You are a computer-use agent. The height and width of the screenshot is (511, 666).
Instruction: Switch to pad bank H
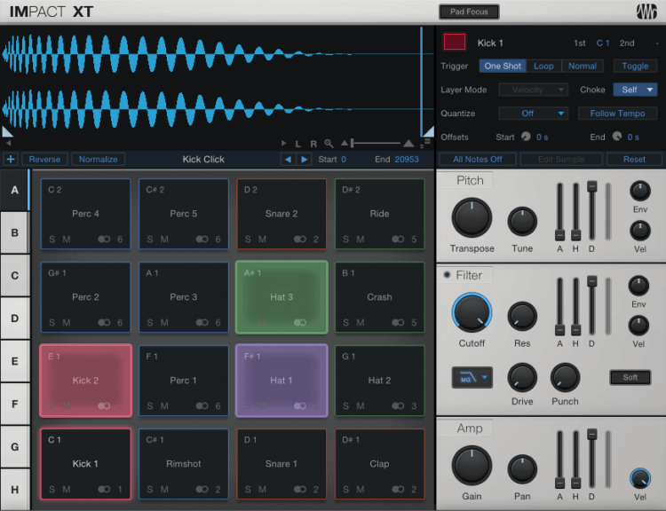pos(14,490)
